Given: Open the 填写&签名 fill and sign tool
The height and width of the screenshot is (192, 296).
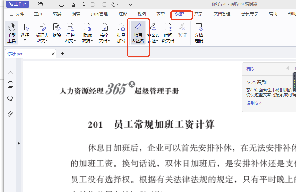Looking at the screenshot, I should click(x=138, y=33).
